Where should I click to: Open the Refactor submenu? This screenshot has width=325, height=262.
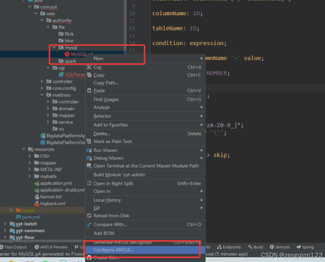[x=145, y=116]
